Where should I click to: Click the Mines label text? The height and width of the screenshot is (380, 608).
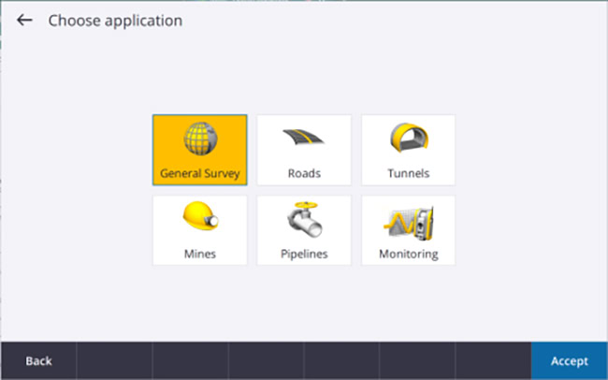(199, 254)
